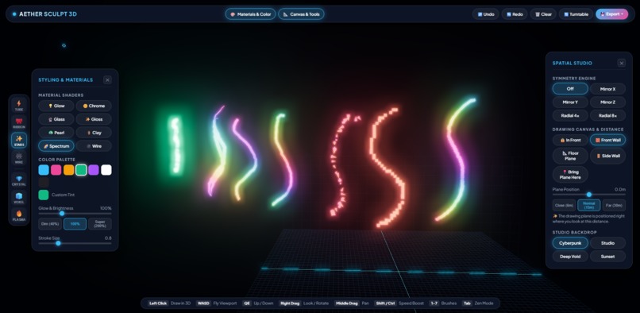Screen dimensions: 640x313
Task: Choose the Sunset backdrop
Action: pyautogui.click(x=607, y=257)
